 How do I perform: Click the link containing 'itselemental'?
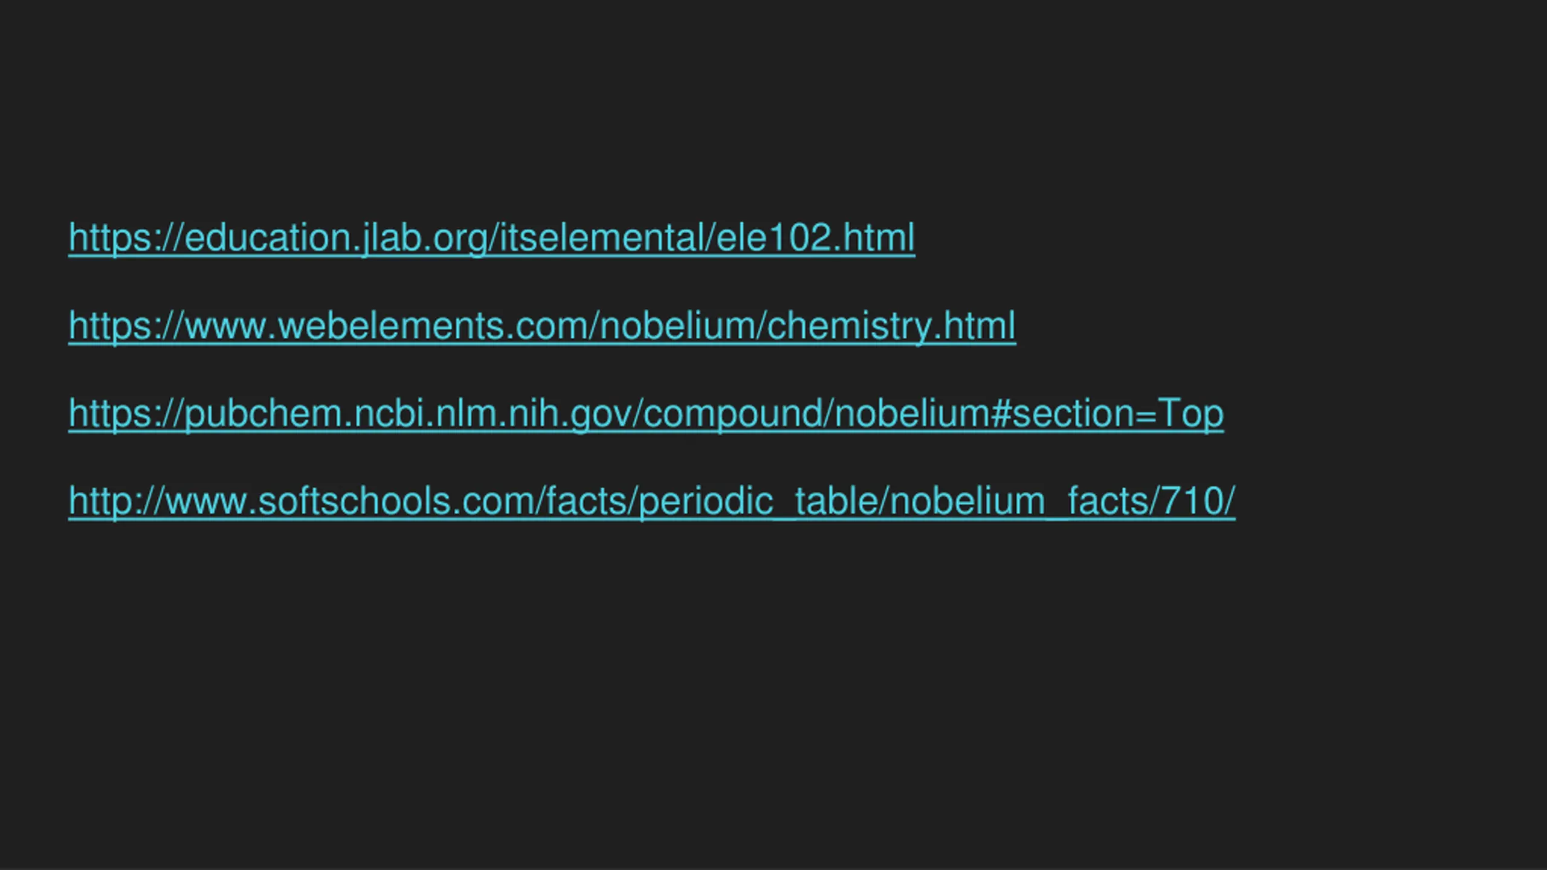pyautogui.click(x=491, y=238)
